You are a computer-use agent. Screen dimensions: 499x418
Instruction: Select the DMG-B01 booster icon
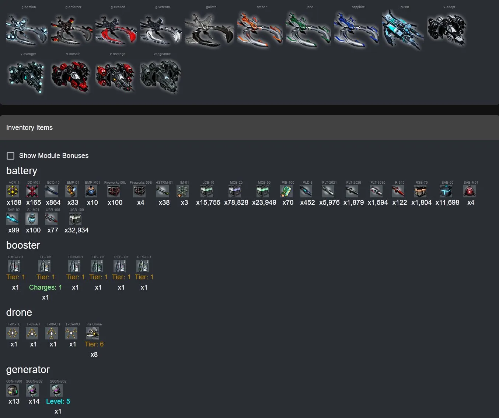click(14, 266)
